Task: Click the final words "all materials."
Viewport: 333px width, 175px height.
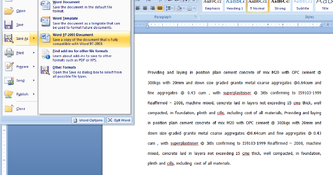Action: tap(220, 163)
